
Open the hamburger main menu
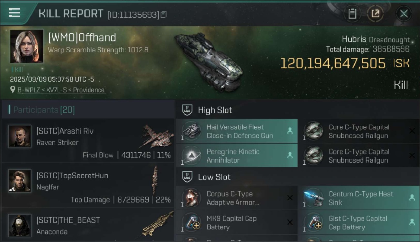[14, 13]
